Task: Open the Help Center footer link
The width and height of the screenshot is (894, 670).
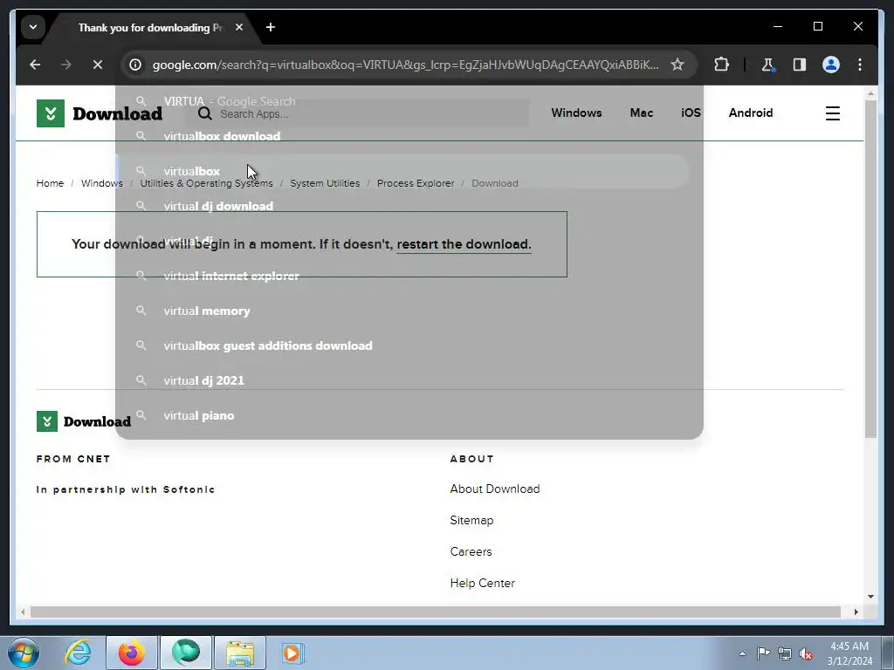Action: click(482, 583)
